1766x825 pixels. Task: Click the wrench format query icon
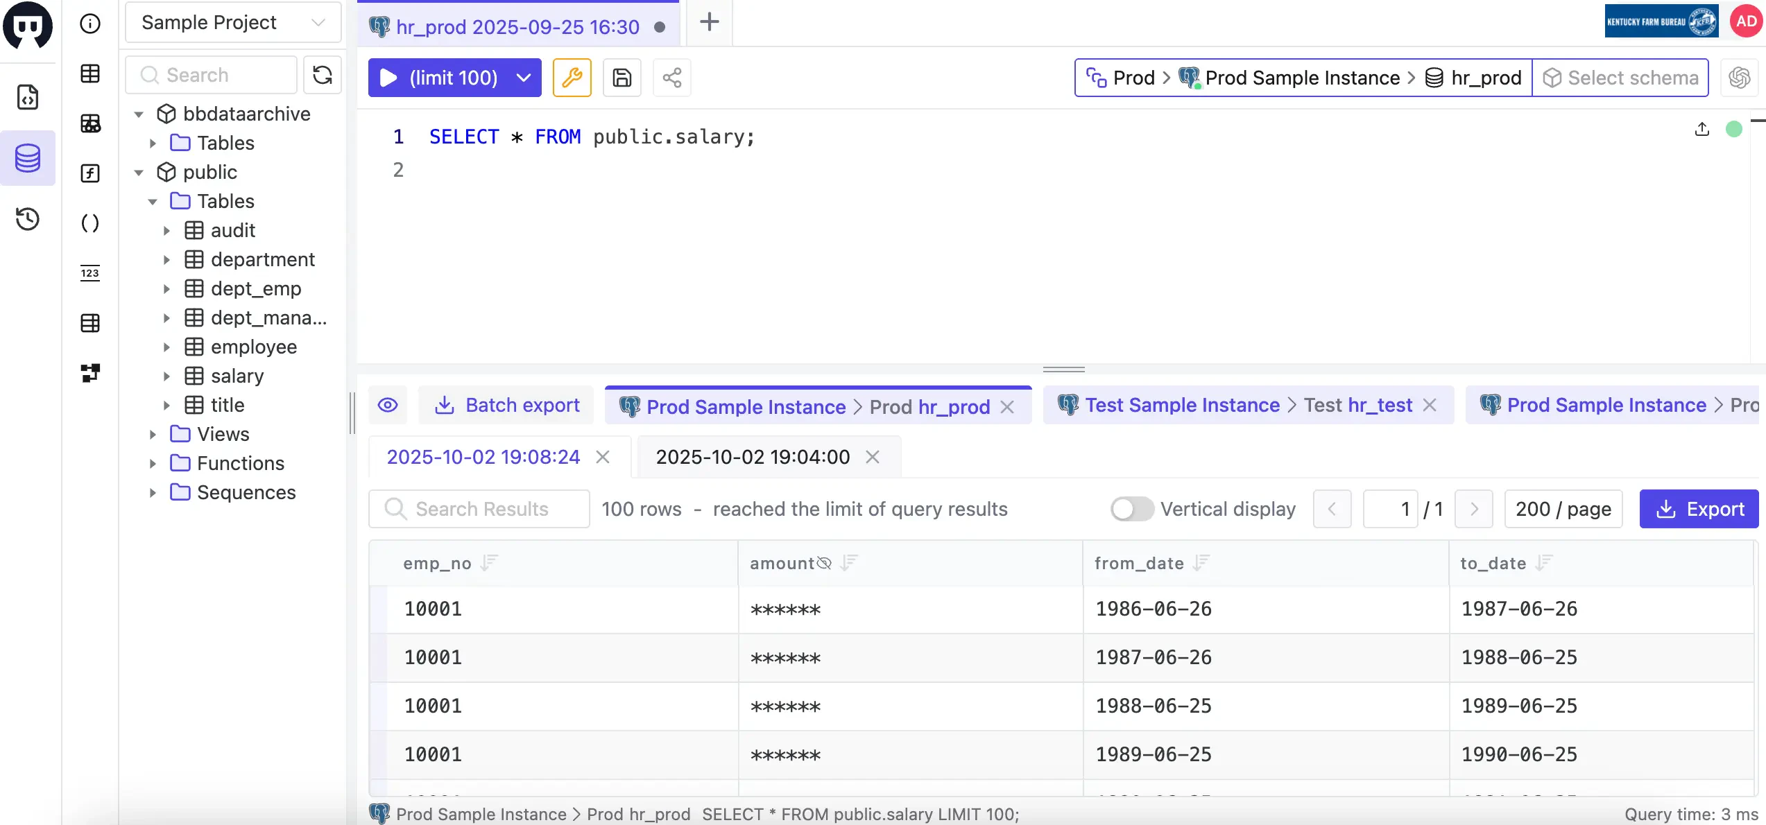572,78
